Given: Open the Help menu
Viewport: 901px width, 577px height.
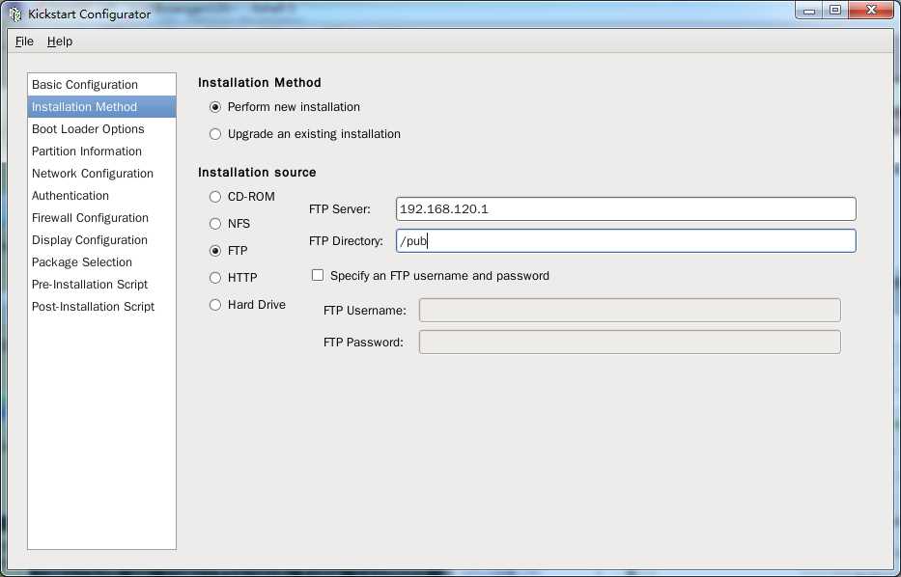Looking at the screenshot, I should (x=60, y=41).
